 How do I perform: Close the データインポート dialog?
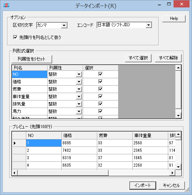182,4
